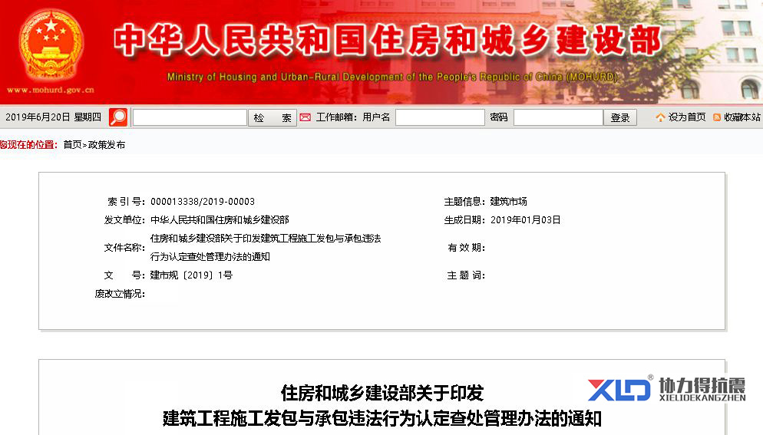The height and width of the screenshot is (435, 763).
Task: Click the red envelope mail icon
Action: 305,117
